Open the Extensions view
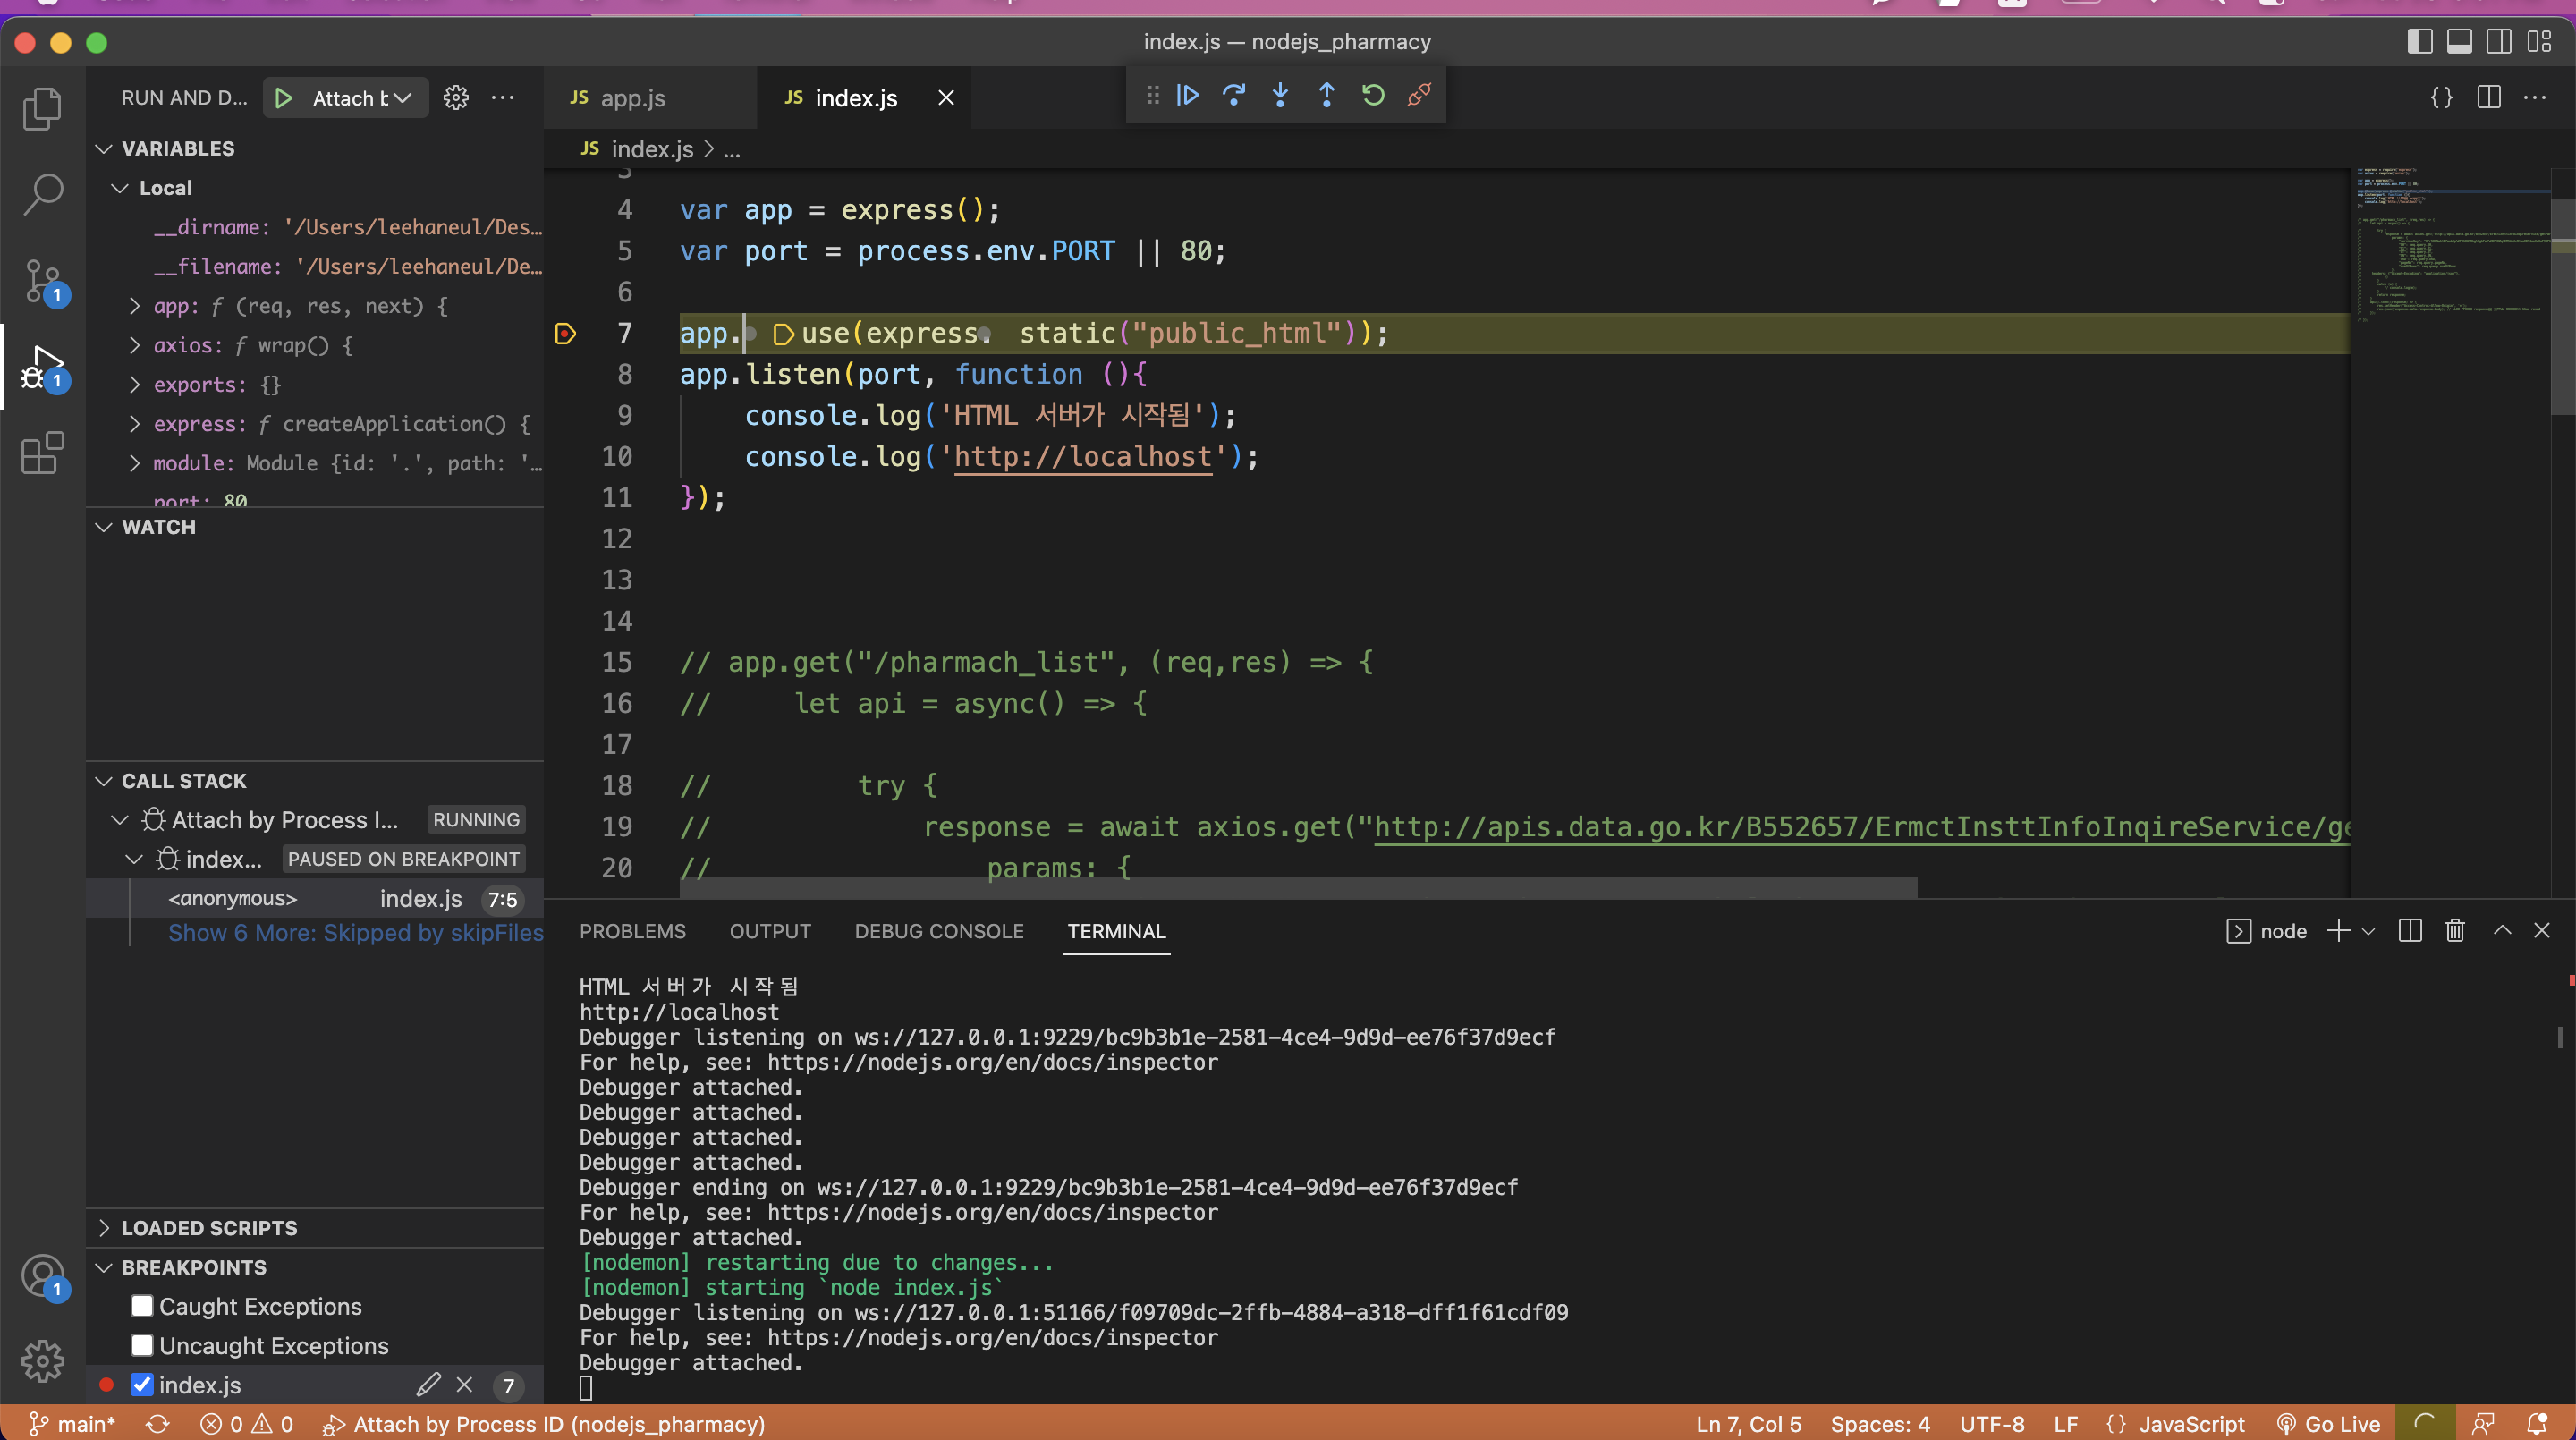The image size is (2576, 1440). [x=42, y=454]
